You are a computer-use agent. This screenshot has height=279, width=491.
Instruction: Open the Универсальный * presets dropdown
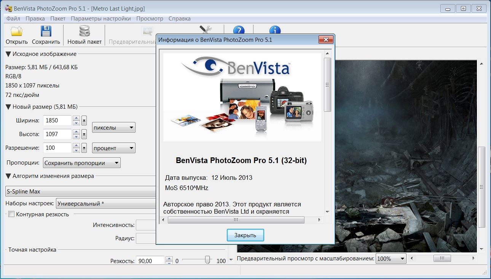tap(106, 204)
